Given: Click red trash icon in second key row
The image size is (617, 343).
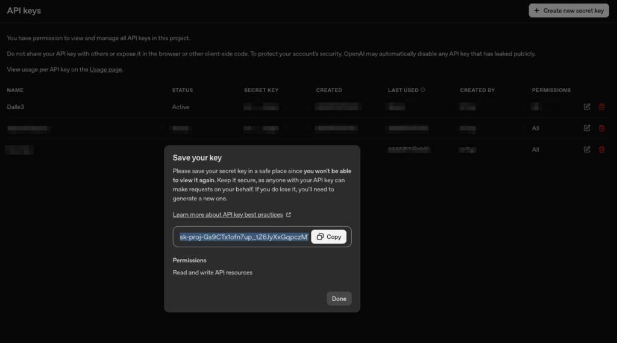Looking at the screenshot, I should (601, 128).
